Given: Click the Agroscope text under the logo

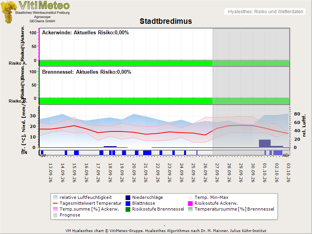Looking at the screenshot, I should tap(42, 17).
